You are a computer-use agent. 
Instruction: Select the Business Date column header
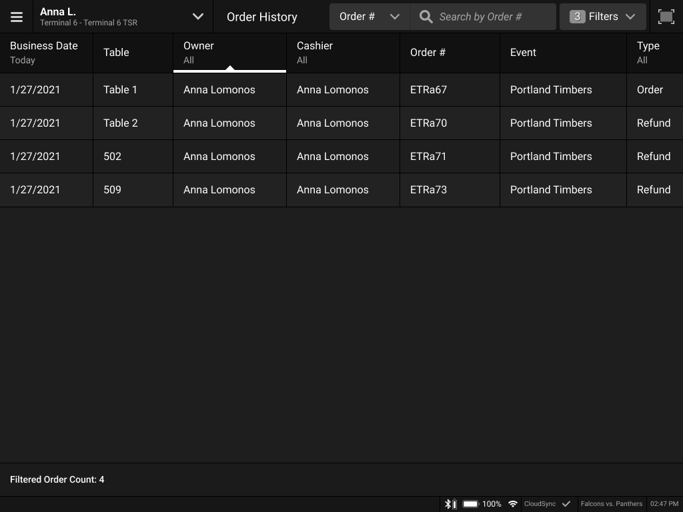[44, 52]
